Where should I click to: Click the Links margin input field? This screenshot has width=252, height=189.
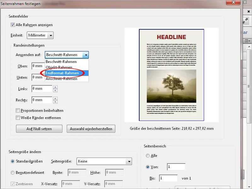pyautogui.click(x=42, y=89)
